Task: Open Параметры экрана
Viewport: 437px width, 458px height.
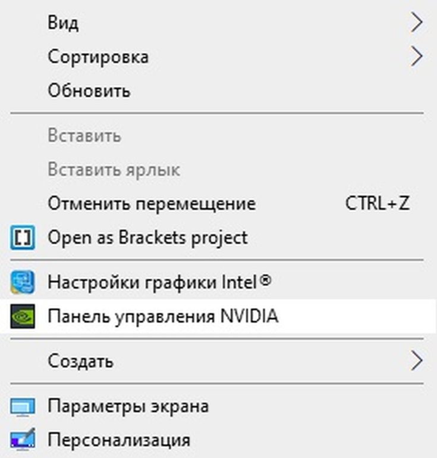Action: click(x=218, y=406)
